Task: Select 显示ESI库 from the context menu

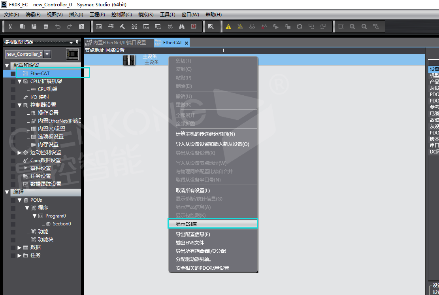Action: pyautogui.click(x=213, y=224)
